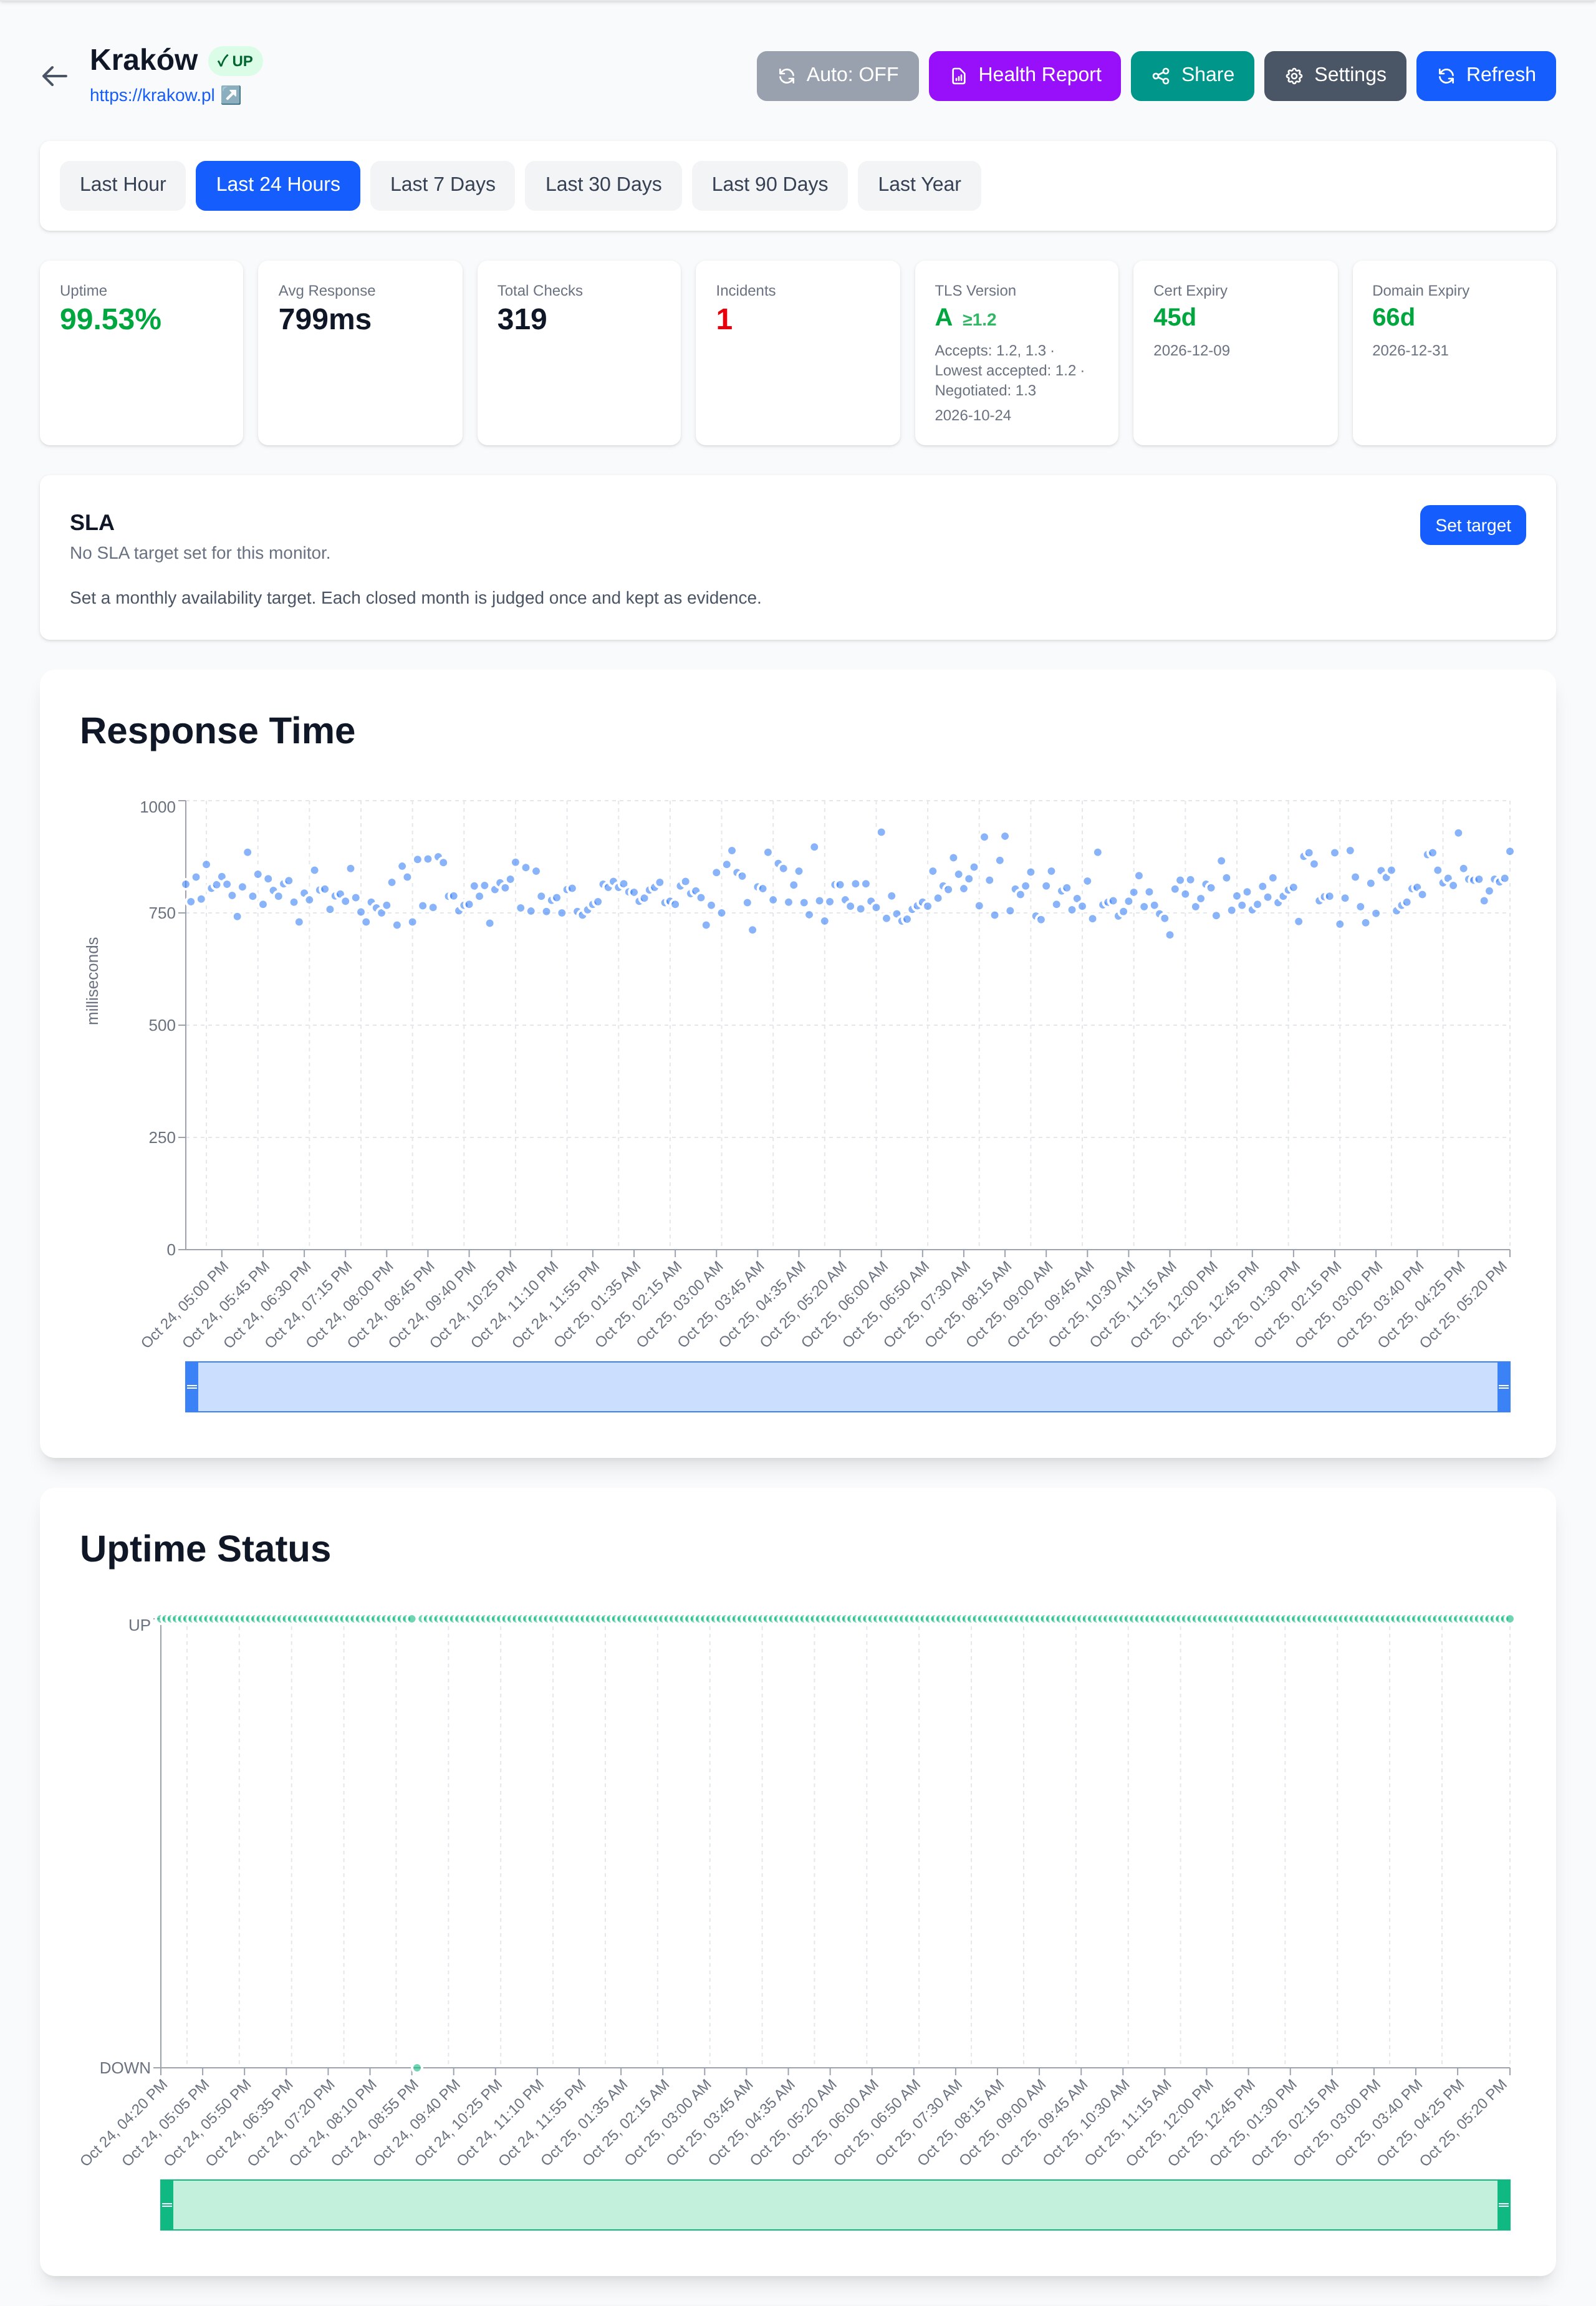Click the Domain Expiry 66d value
This screenshot has width=1596, height=2306.
pyautogui.click(x=1393, y=317)
